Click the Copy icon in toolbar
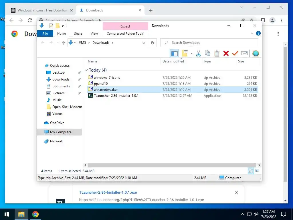The width and height of the screenshot is (293, 220). (x=208, y=54)
